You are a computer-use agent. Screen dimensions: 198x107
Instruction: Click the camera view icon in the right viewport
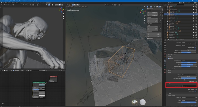click(x=145, y=21)
